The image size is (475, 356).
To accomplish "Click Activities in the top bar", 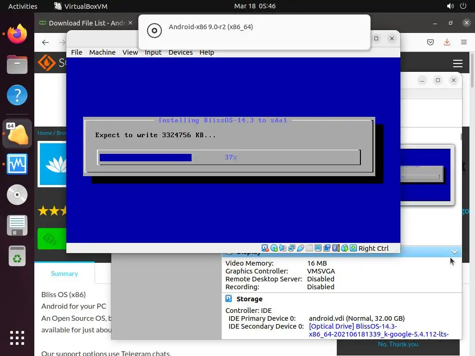I will (23, 6).
